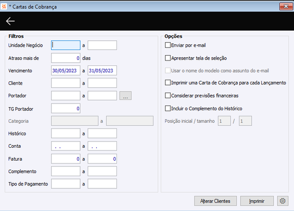Click the second Unidade Negócio field
This screenshot has width=294, height=211.
[102, 45]
